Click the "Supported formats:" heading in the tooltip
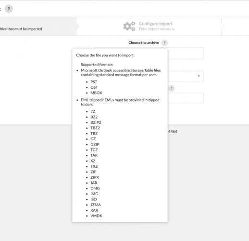Image resolution: width=249 pixels, height=241 pixels. (97, 65)
